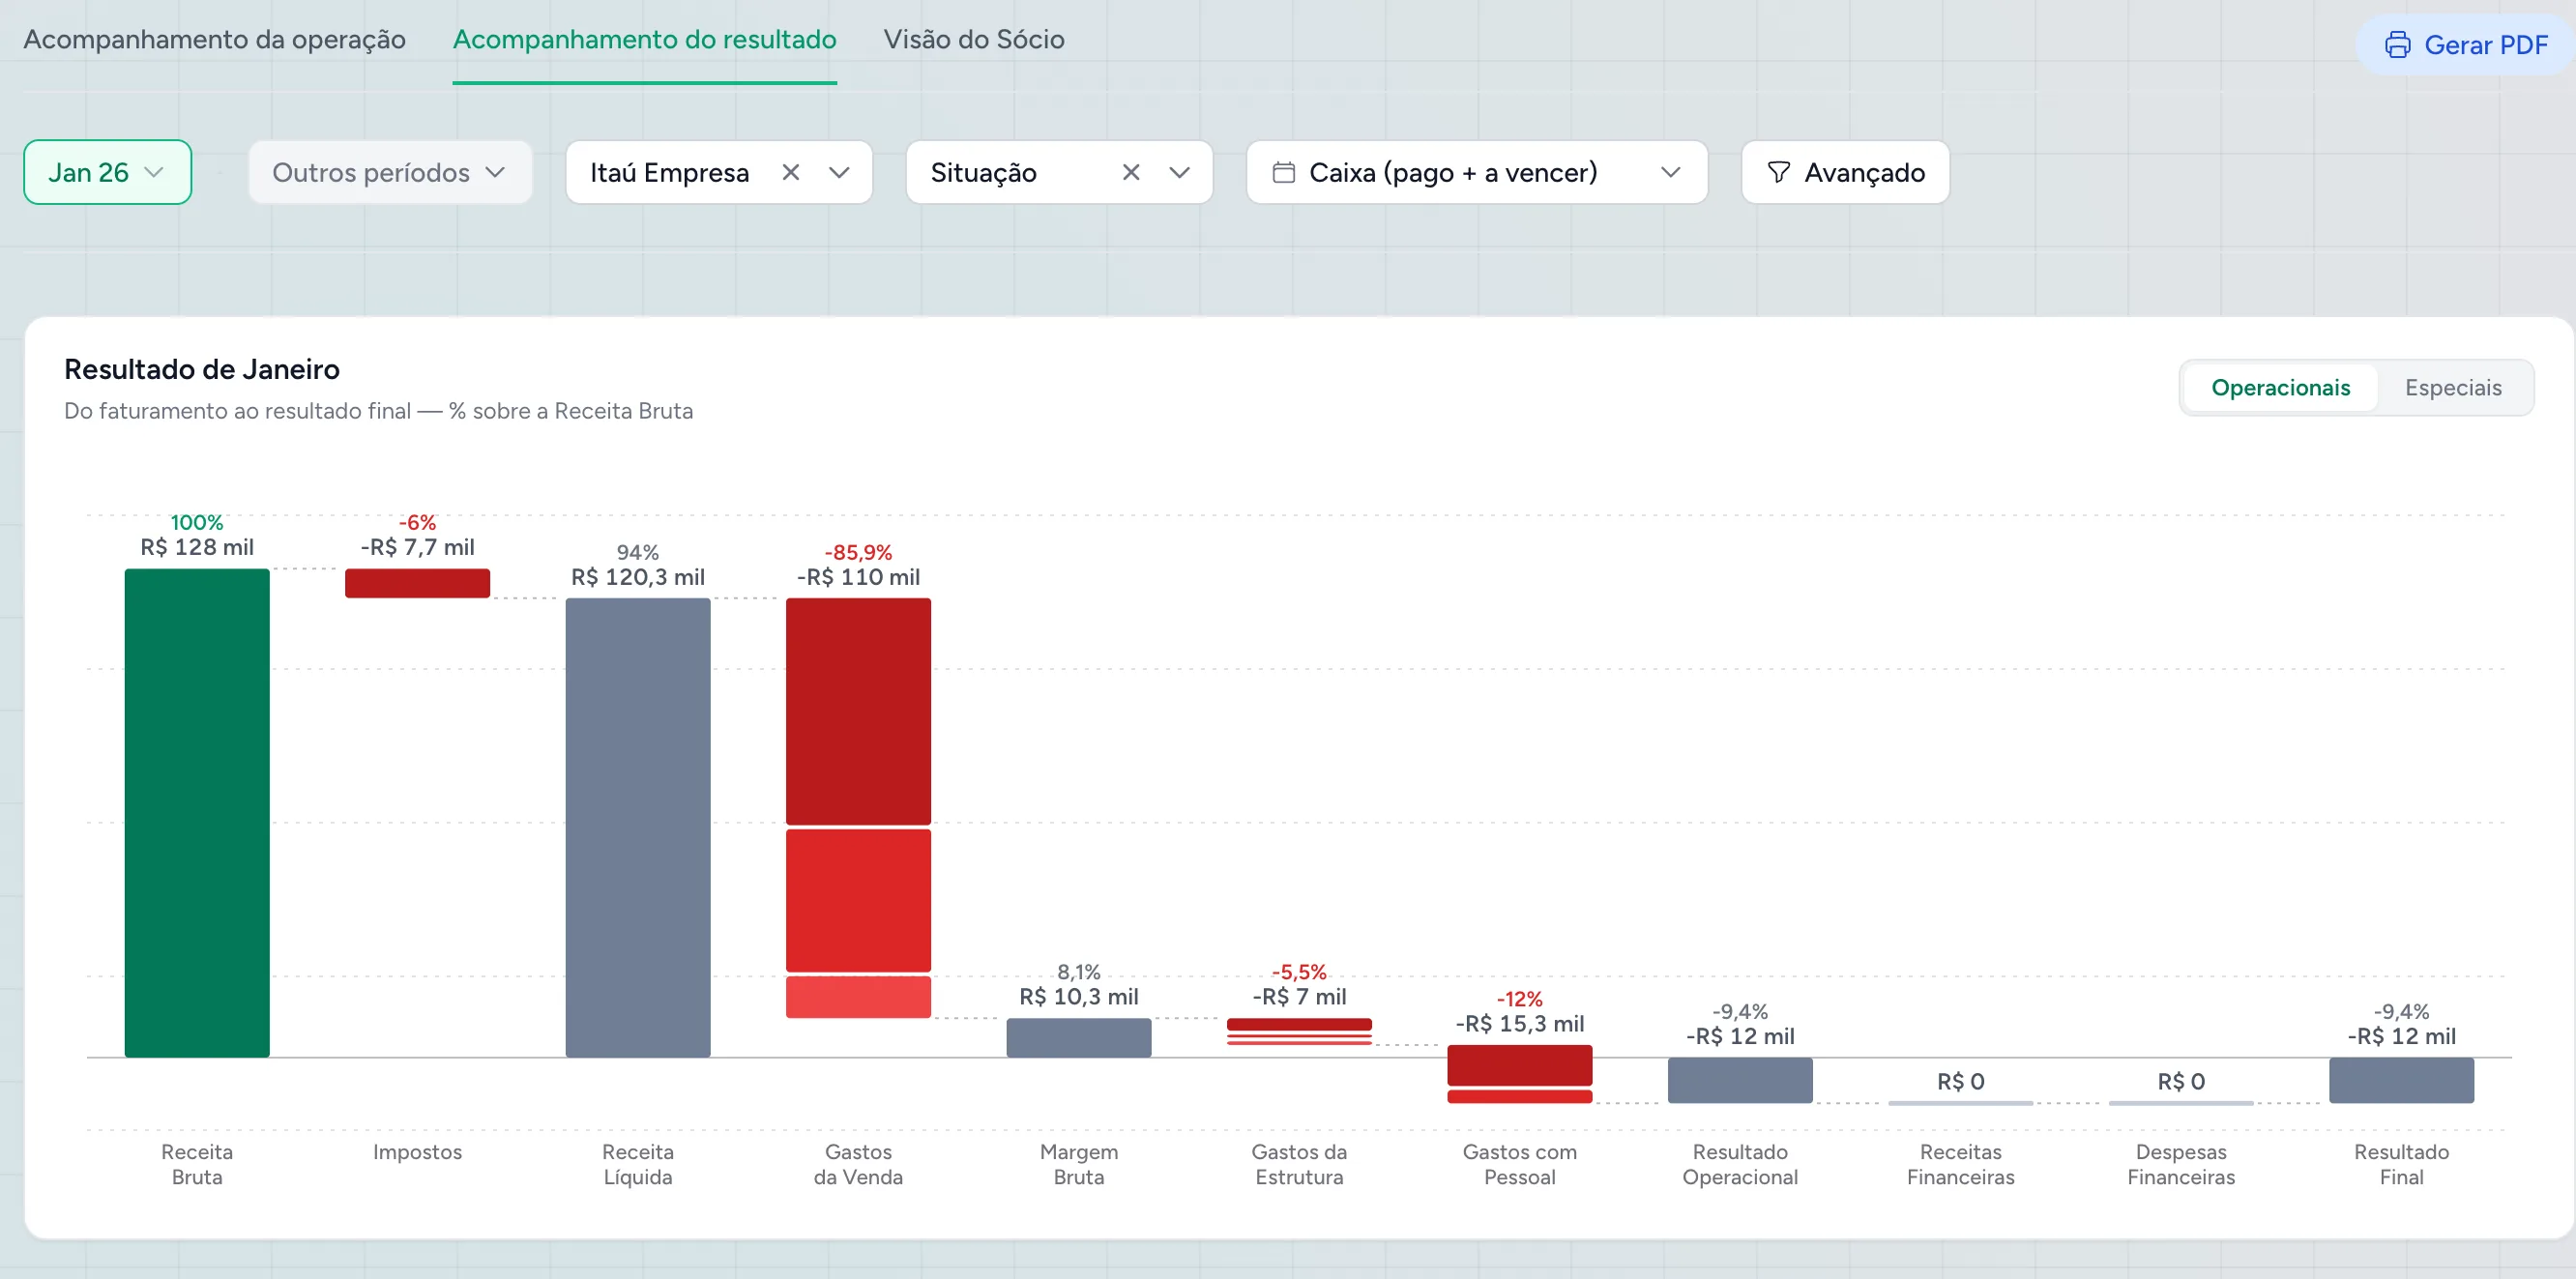Click the -R$ 7 mil label

(1299, 997)
